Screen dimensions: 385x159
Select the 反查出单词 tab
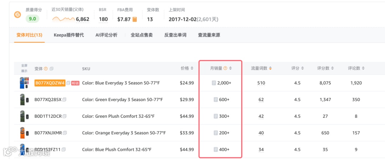point(175,35)
